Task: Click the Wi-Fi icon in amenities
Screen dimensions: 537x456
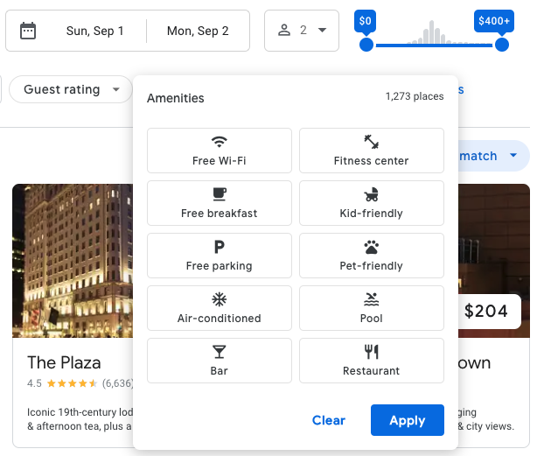Action: (220, 142)
